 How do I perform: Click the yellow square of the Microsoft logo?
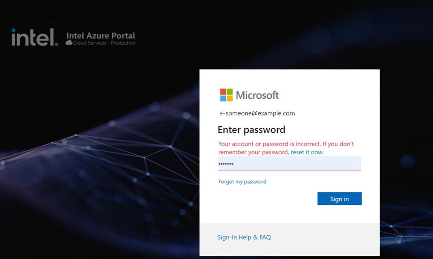tap(230, 98)
